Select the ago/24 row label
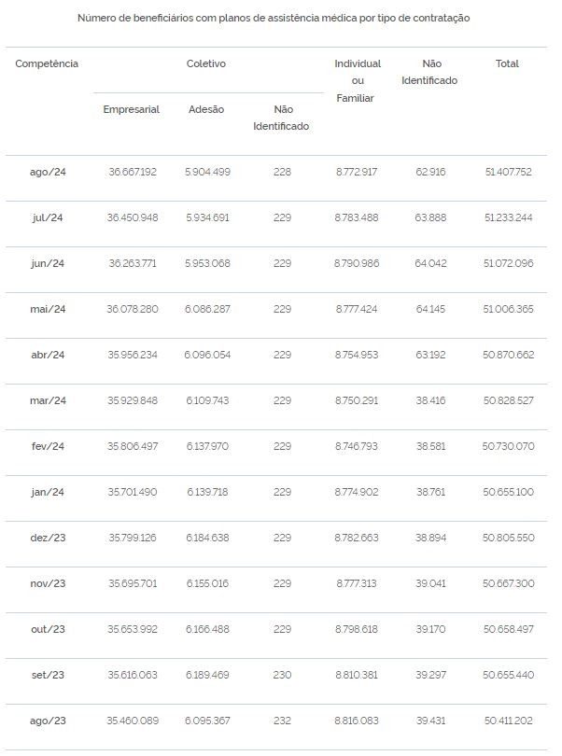 48,172
